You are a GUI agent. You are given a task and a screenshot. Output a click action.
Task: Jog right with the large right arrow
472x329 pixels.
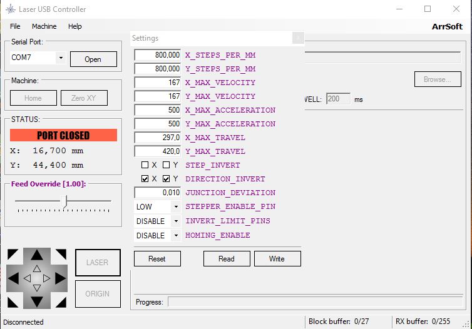pyautogui.click(x=61, y=278)
